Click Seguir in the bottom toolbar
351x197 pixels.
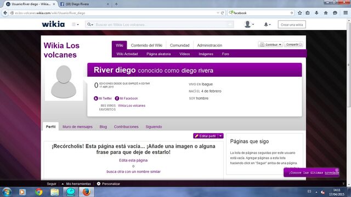tap(52, 184)
